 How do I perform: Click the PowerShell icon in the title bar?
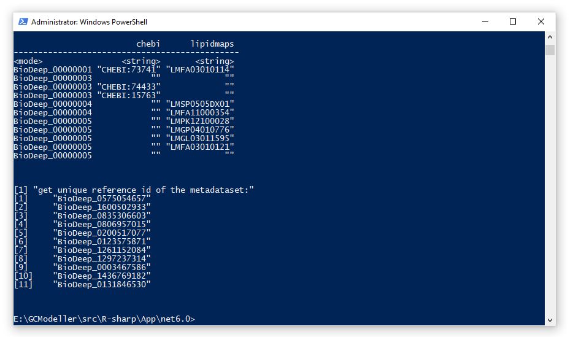coord(23,21)
